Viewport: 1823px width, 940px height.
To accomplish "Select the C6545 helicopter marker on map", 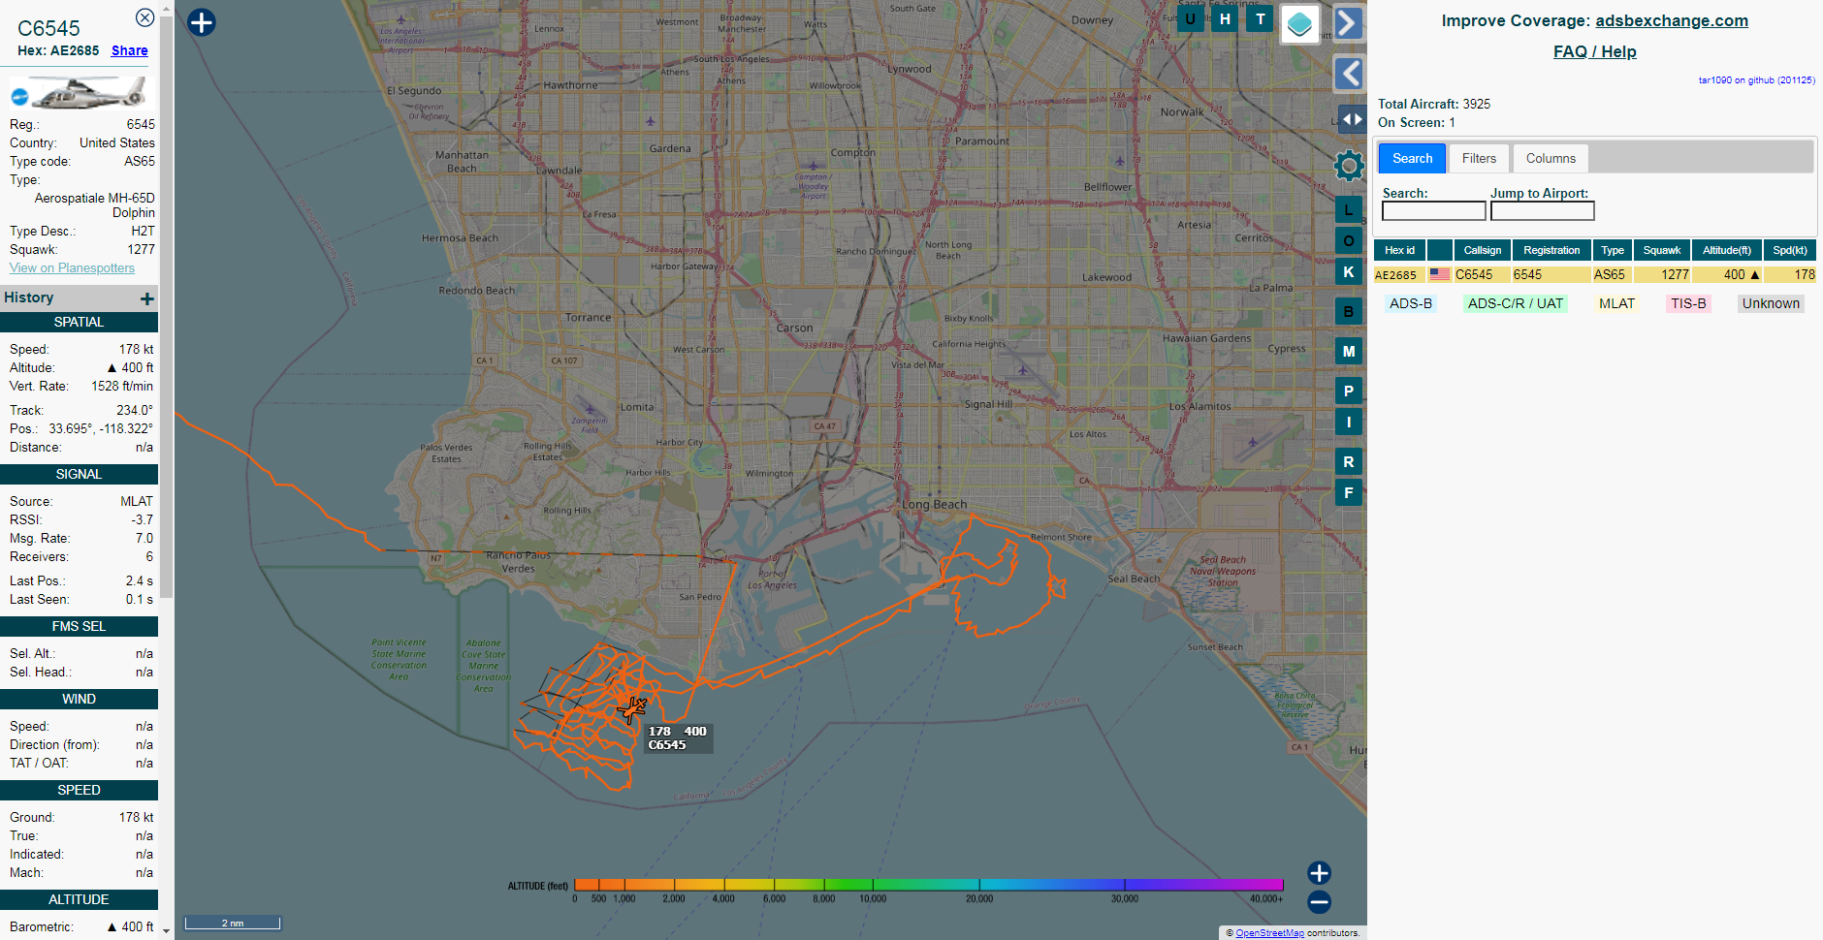I will [x=632, y=709].
